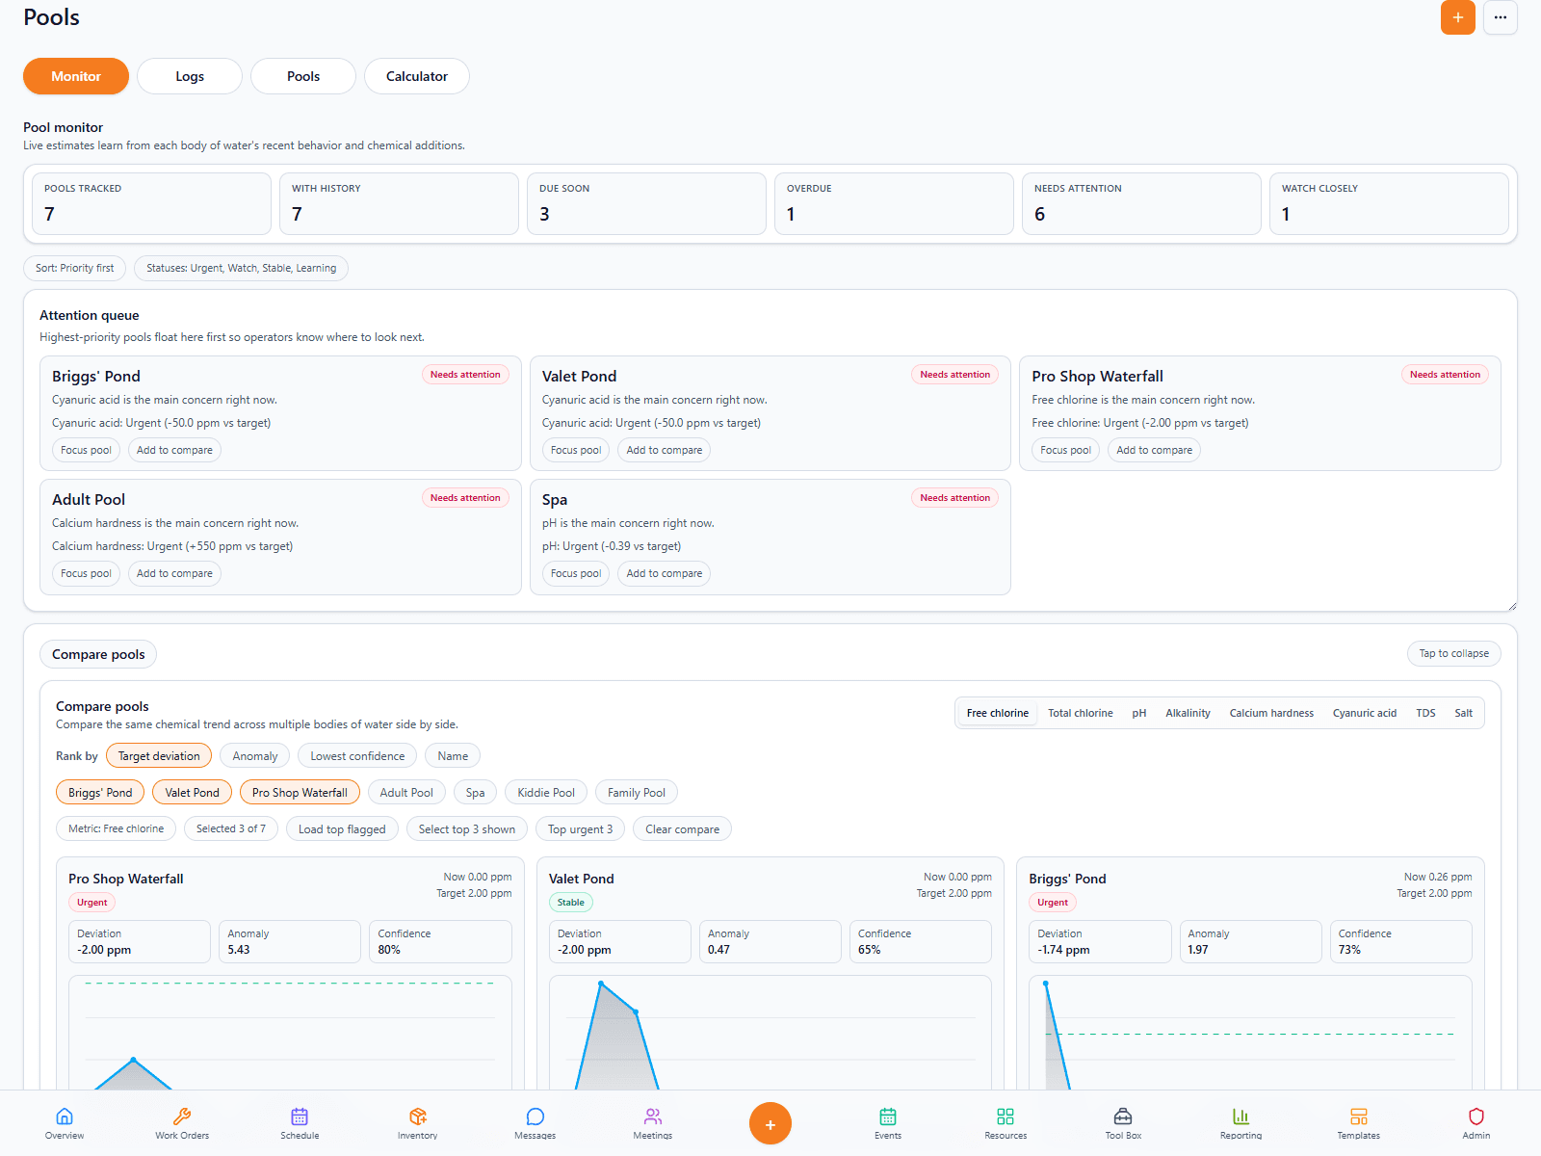Switch to the Calculator tab
Screen dimensions: 1541x1156
click(x=416, y=76)
